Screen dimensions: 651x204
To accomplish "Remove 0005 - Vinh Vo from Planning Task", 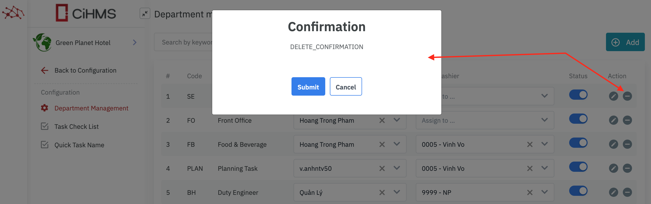I will click(x=530, y=168).
